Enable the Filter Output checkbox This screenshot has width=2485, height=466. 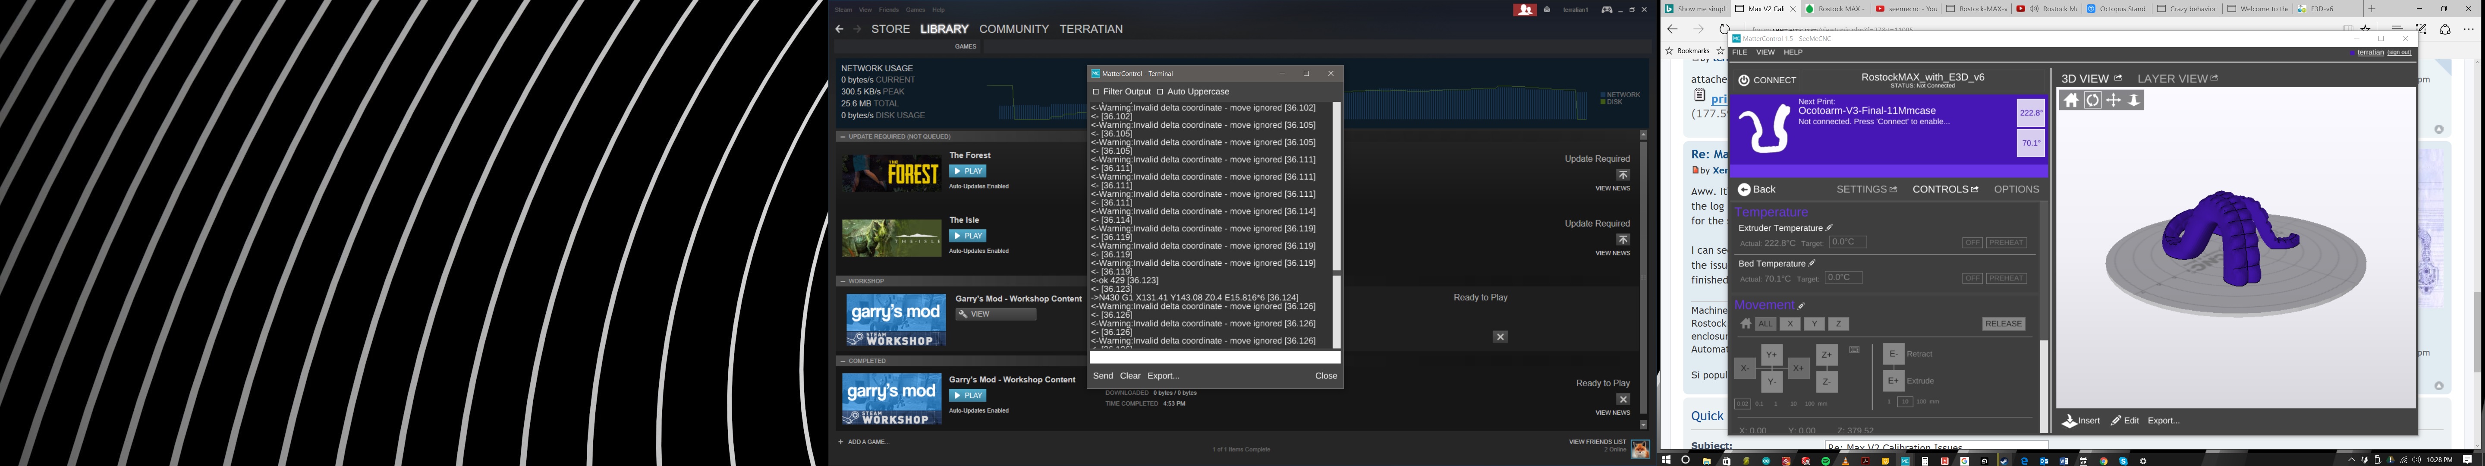coord(1096,91)
